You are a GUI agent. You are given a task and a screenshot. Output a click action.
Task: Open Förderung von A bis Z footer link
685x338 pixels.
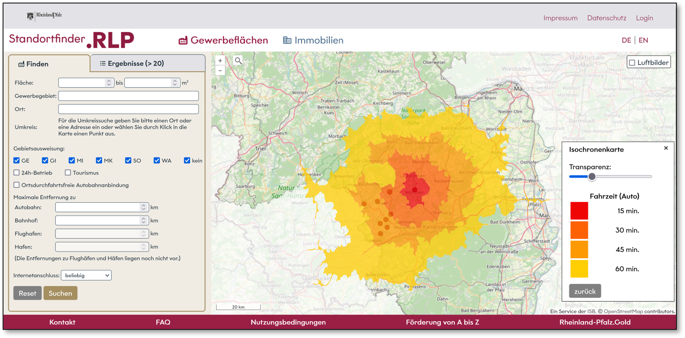442,322
